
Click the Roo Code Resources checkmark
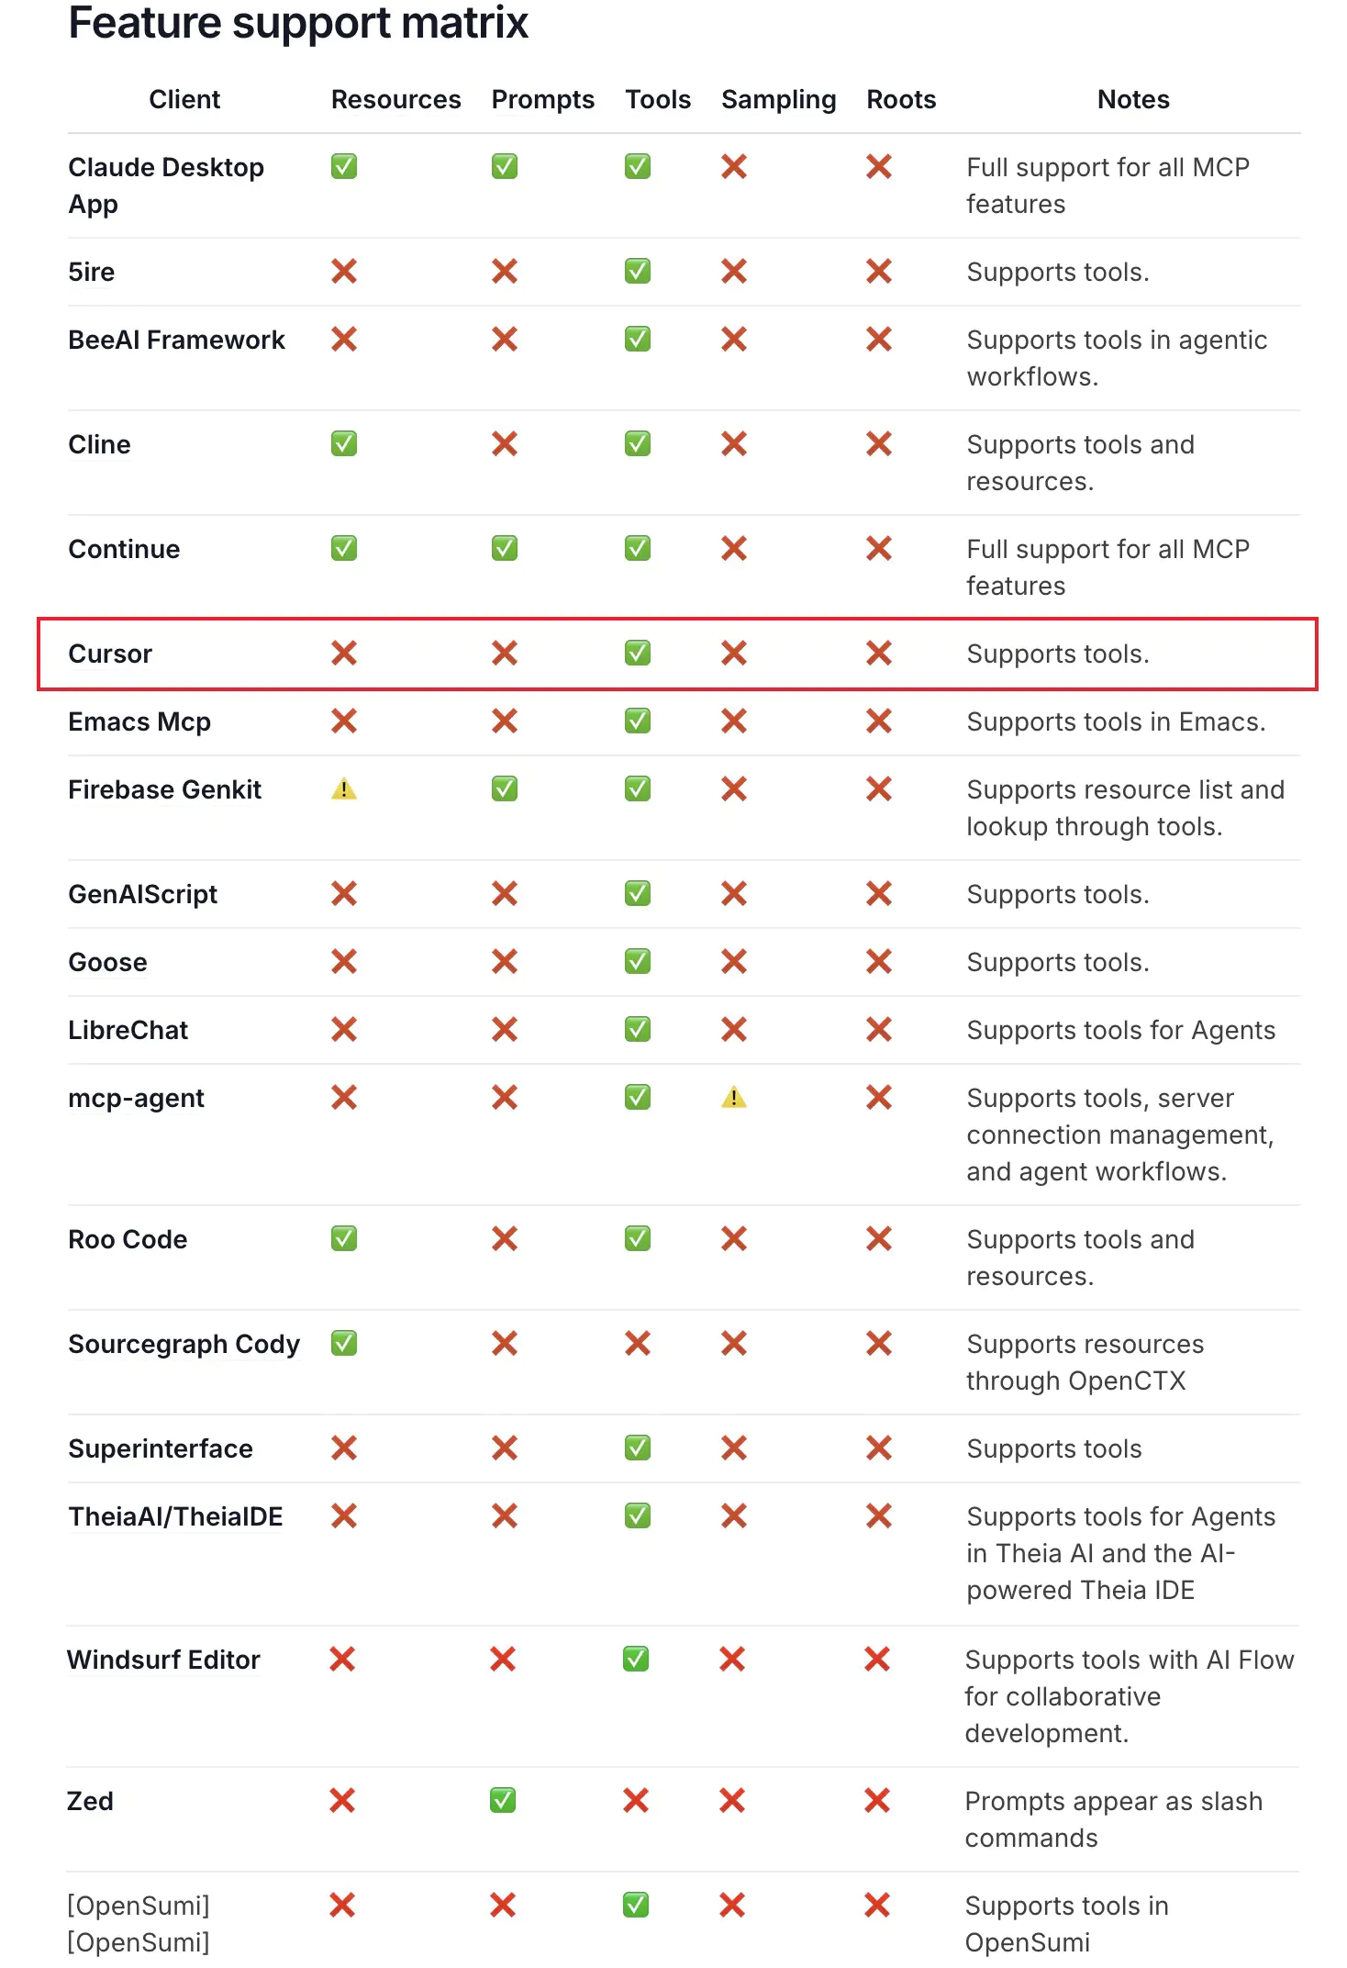(x=344, y=1239)
